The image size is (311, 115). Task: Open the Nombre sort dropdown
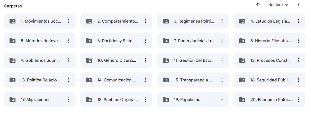click(278, 5)
